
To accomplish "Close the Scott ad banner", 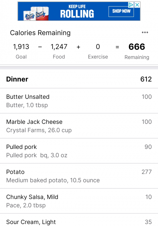I will 137,5.
